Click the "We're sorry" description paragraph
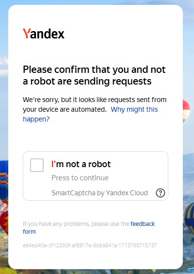Viewport: 194px width, 274px height. 95,109
